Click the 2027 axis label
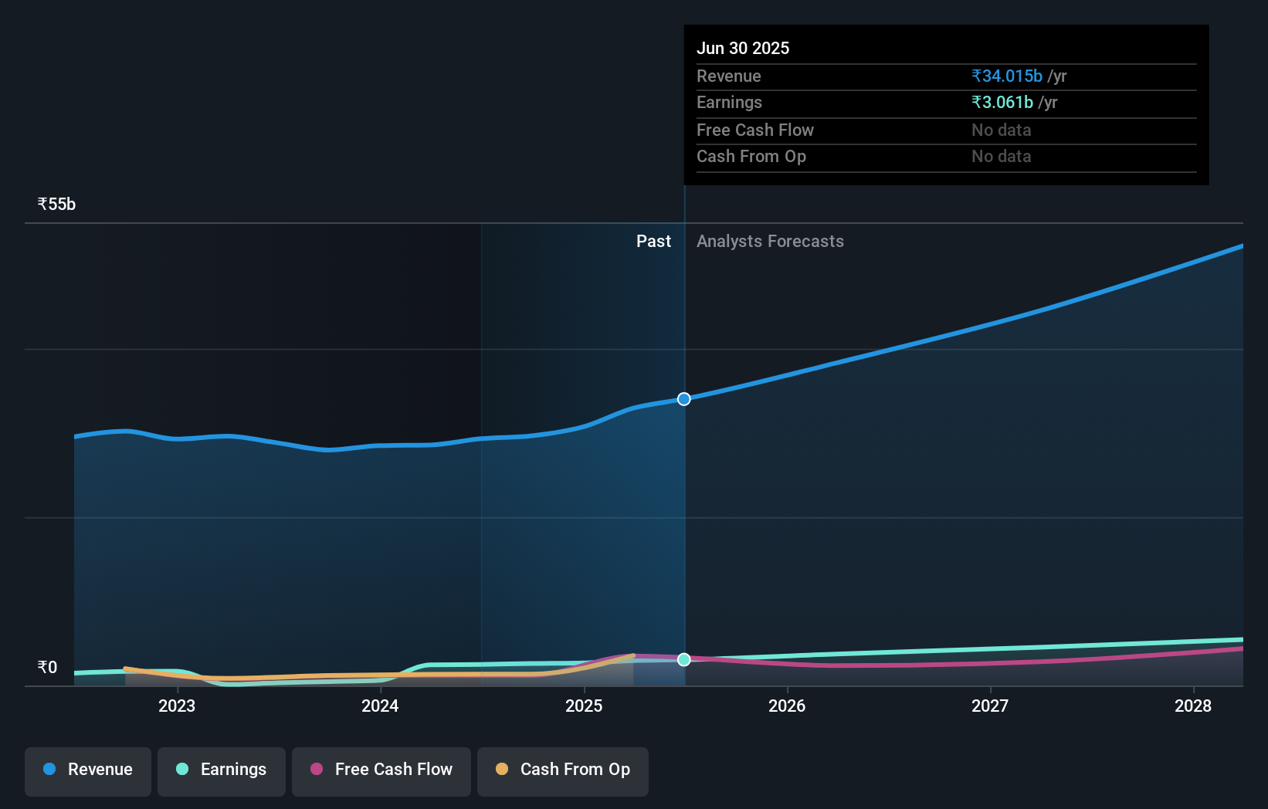Viewport: 1268px width, 809px height. click(991, 706)
